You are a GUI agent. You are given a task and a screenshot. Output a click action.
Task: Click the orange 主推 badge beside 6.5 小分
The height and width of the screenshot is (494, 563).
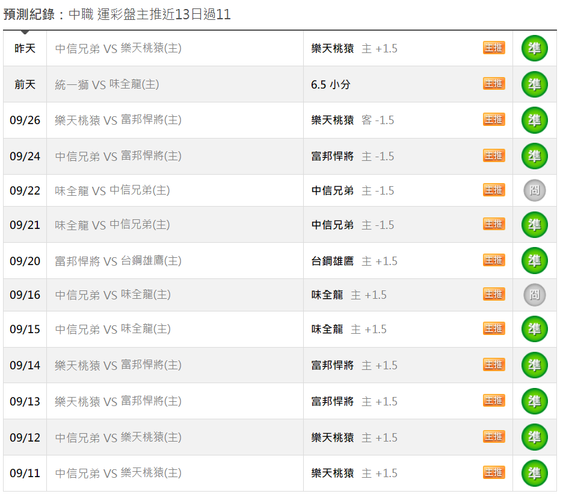[494, 84]
